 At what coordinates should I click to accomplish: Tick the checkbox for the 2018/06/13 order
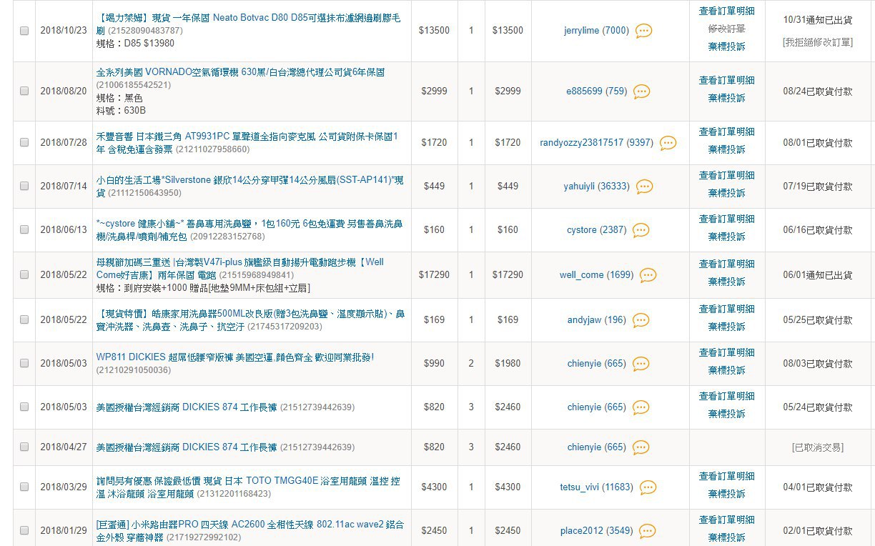pyautogui.click(x=24, y=229)
